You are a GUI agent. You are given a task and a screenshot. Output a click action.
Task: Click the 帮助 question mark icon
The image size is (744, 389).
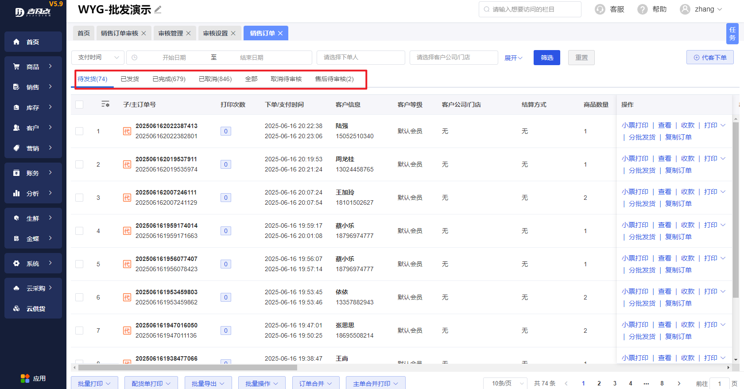click(642, 9)
